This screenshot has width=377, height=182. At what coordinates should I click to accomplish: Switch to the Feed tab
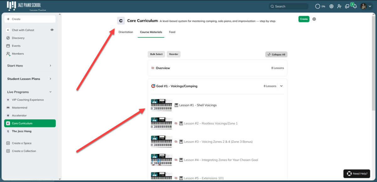point(172,32)
